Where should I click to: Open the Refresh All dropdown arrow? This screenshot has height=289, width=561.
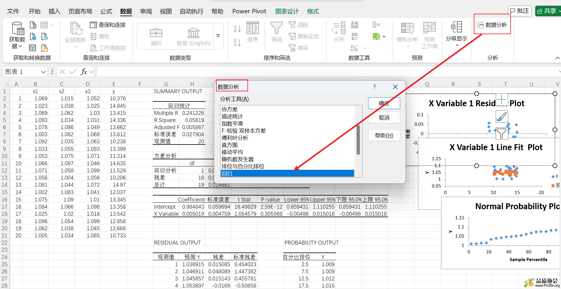pyautogui.click(x=76, y=47)
